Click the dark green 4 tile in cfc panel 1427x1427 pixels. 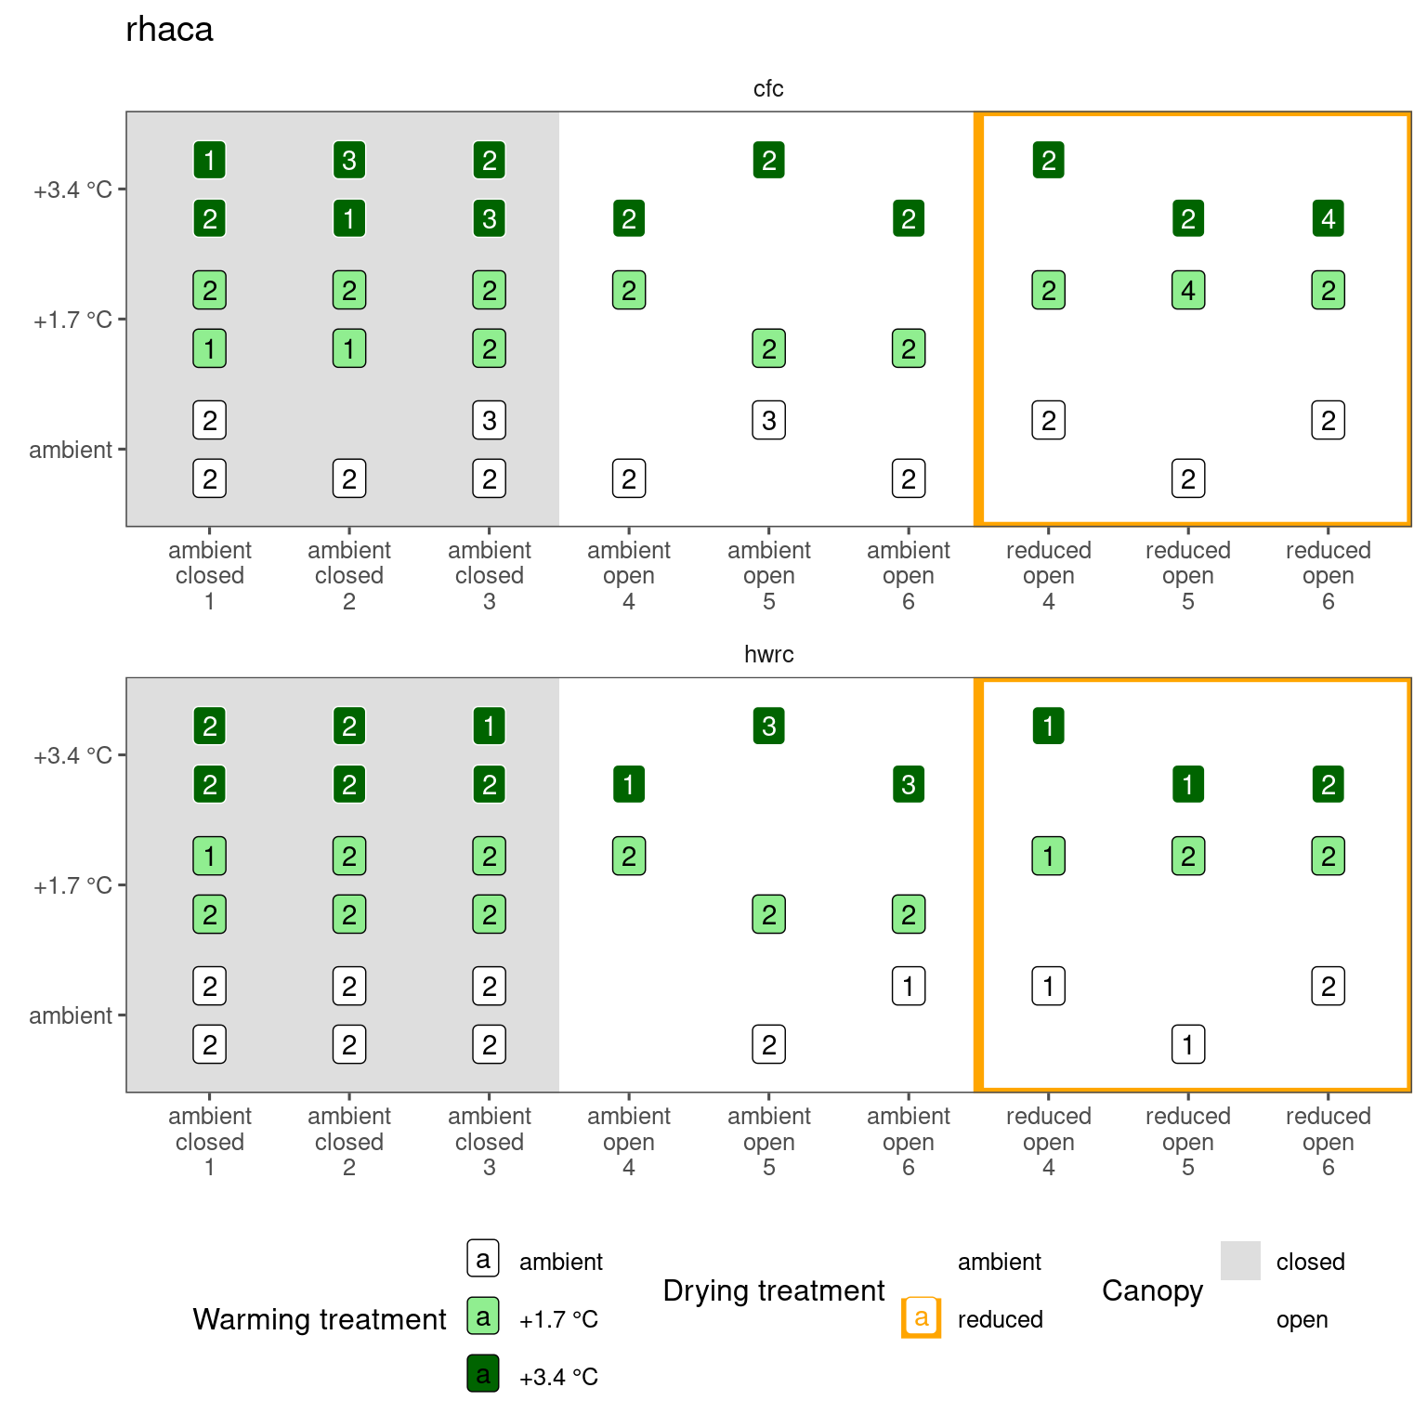pyautogui.click(x=1328, y=219)
